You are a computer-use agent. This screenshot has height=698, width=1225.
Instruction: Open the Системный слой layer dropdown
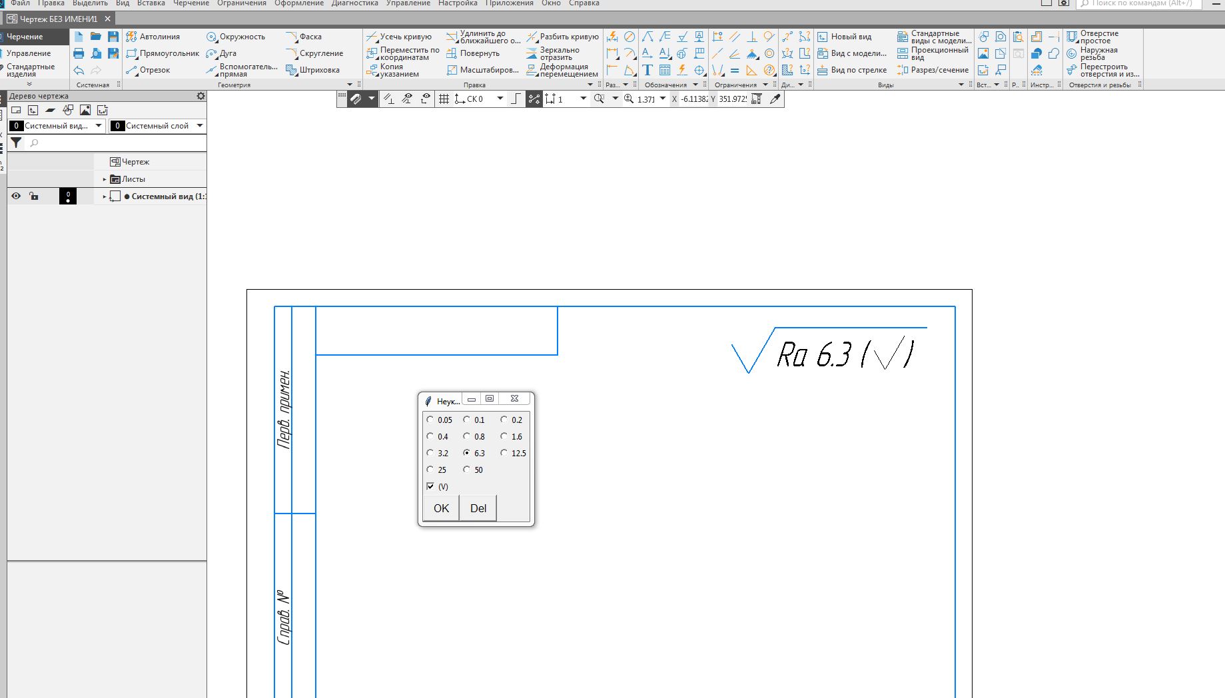point(200,125)
